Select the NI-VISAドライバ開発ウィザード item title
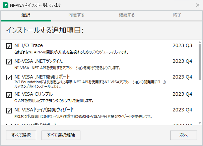203x146 pixels. pos(44,110)
